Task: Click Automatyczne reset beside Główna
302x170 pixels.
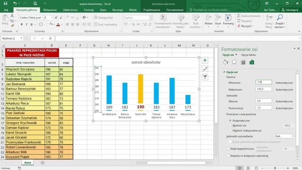Action: [284, 101]
